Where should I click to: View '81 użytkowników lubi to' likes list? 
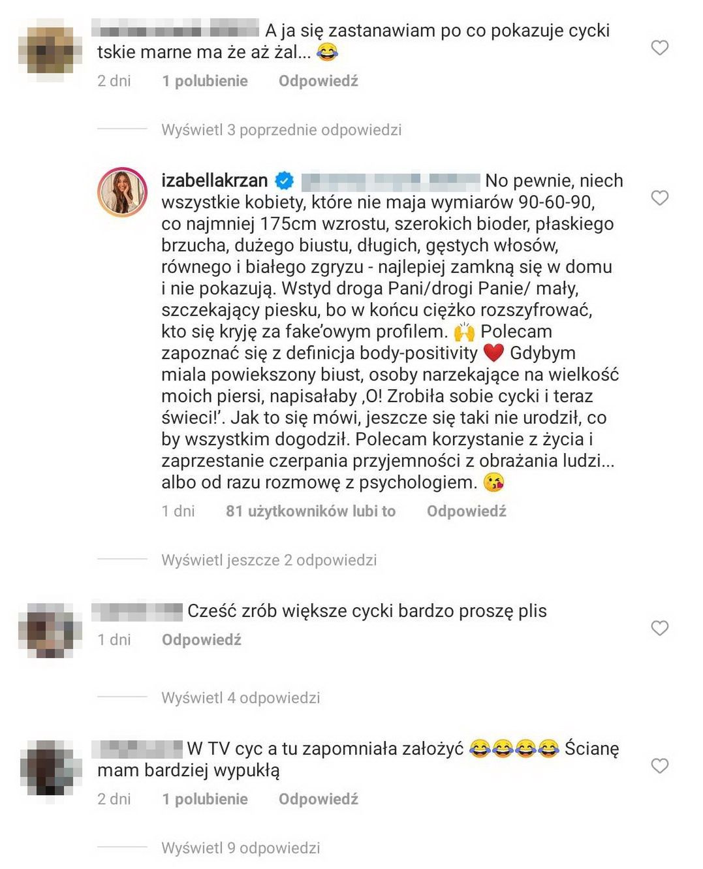click(311, 511)
